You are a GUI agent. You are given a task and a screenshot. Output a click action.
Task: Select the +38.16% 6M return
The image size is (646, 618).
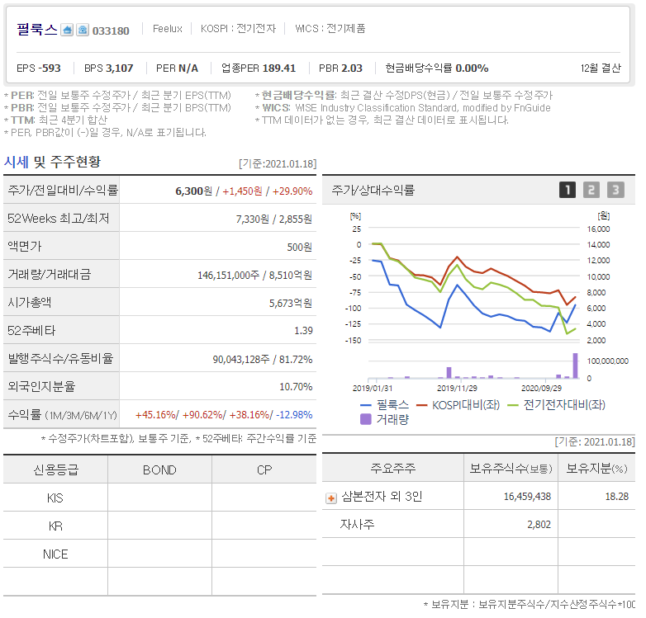pos(249,415)
